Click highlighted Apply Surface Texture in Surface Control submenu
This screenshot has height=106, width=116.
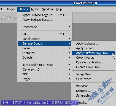click(93, 53)
